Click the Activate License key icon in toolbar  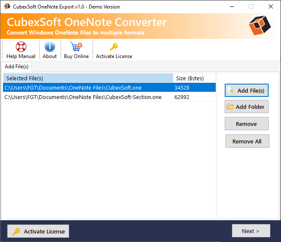click(114, 47)
